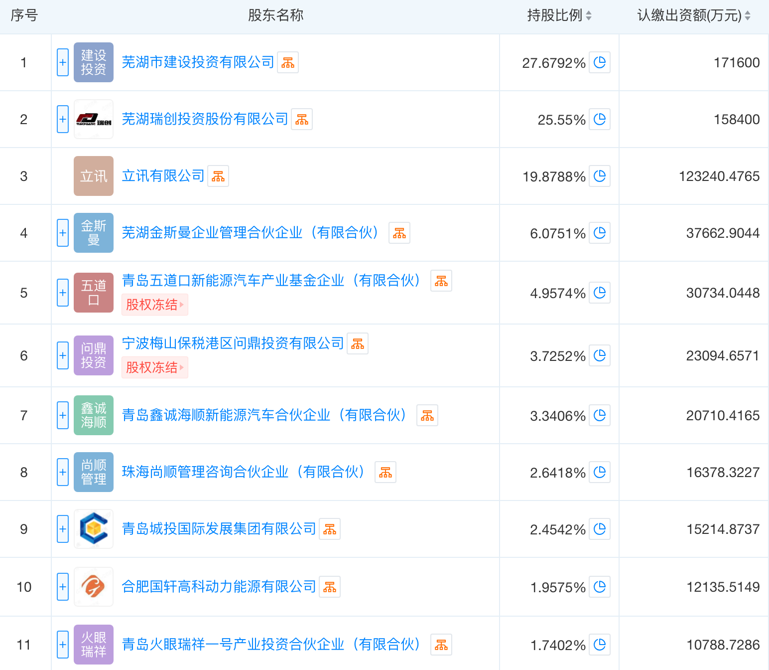Expand row 8 珠海尚顺管理咨询合伙企业
This screenshot has height=670, width=769.
pos(63,472)
